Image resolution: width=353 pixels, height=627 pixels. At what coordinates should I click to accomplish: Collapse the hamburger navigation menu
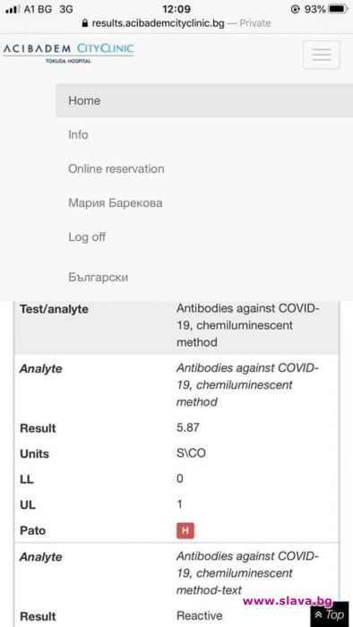[322, 55]
